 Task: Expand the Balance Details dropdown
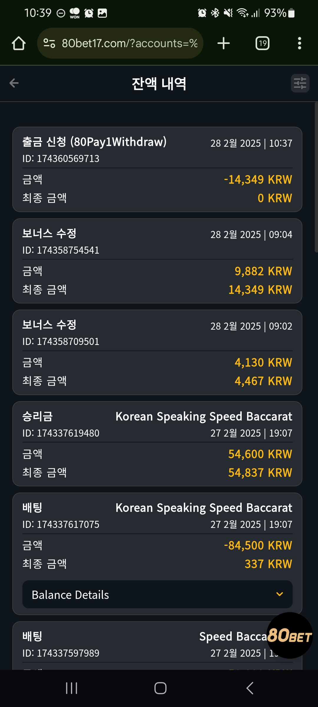158,594
